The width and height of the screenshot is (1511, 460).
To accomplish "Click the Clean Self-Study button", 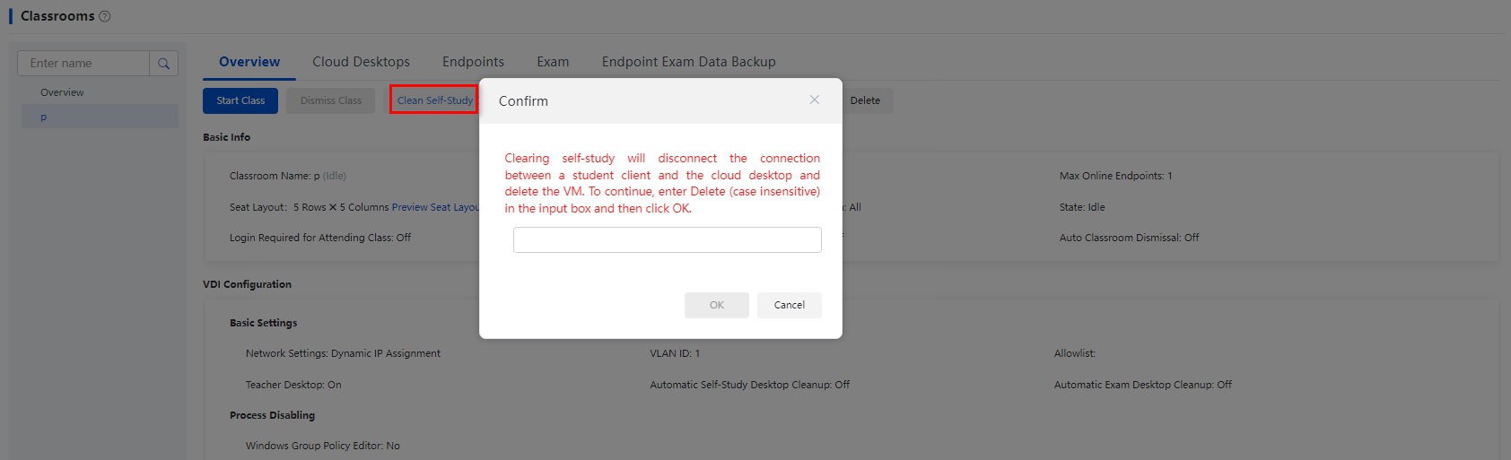I will coord(435,100).
